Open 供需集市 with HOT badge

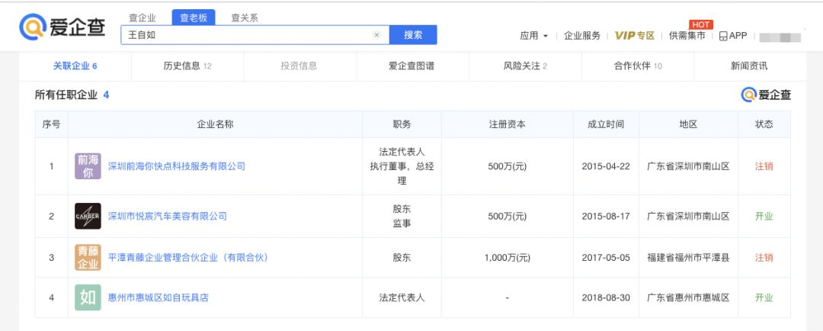(687, 36)
